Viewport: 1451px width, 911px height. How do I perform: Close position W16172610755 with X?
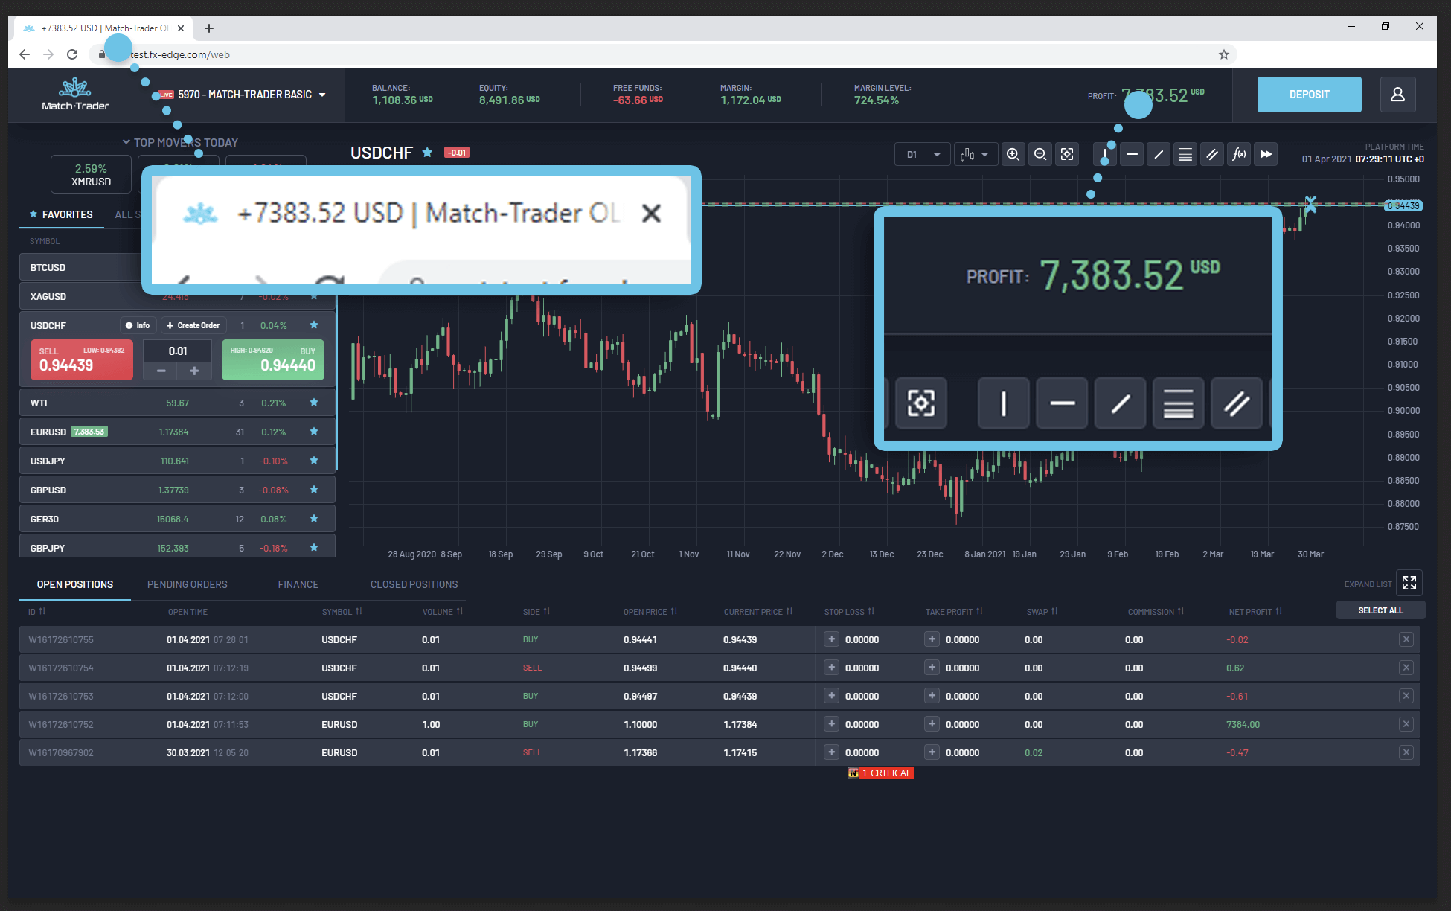1406,639
